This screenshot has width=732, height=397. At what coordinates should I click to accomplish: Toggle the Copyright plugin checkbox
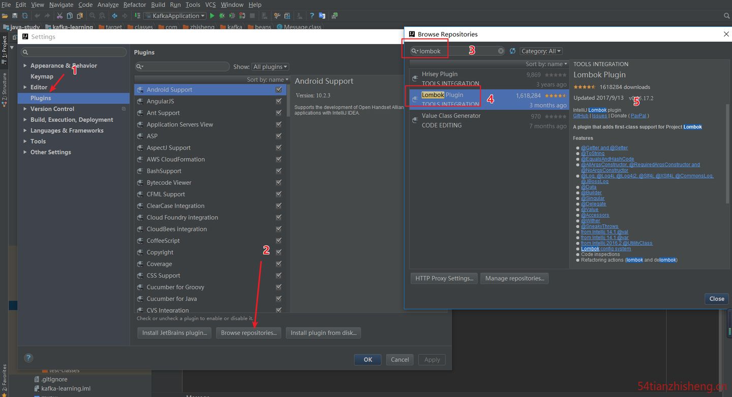click(x=279, y=252)
